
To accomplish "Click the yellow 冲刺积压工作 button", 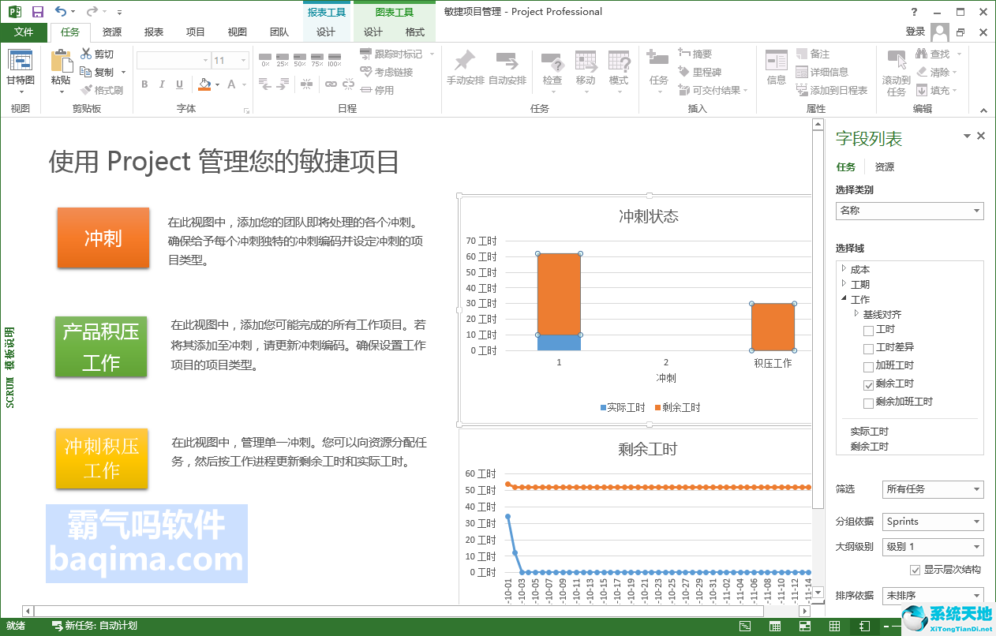I will click(x=101, y=458).
